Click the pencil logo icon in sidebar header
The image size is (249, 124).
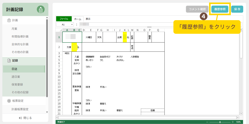point(41,10)
